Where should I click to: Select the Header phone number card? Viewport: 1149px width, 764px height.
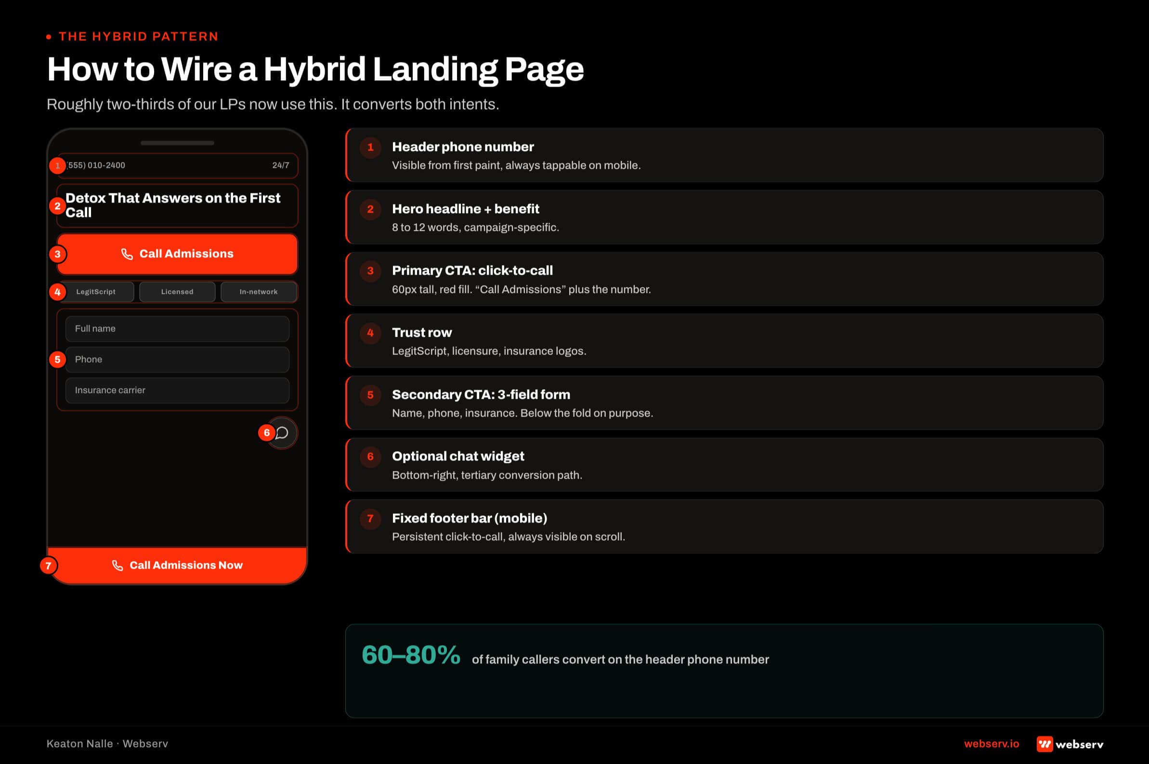click(724, 155)
